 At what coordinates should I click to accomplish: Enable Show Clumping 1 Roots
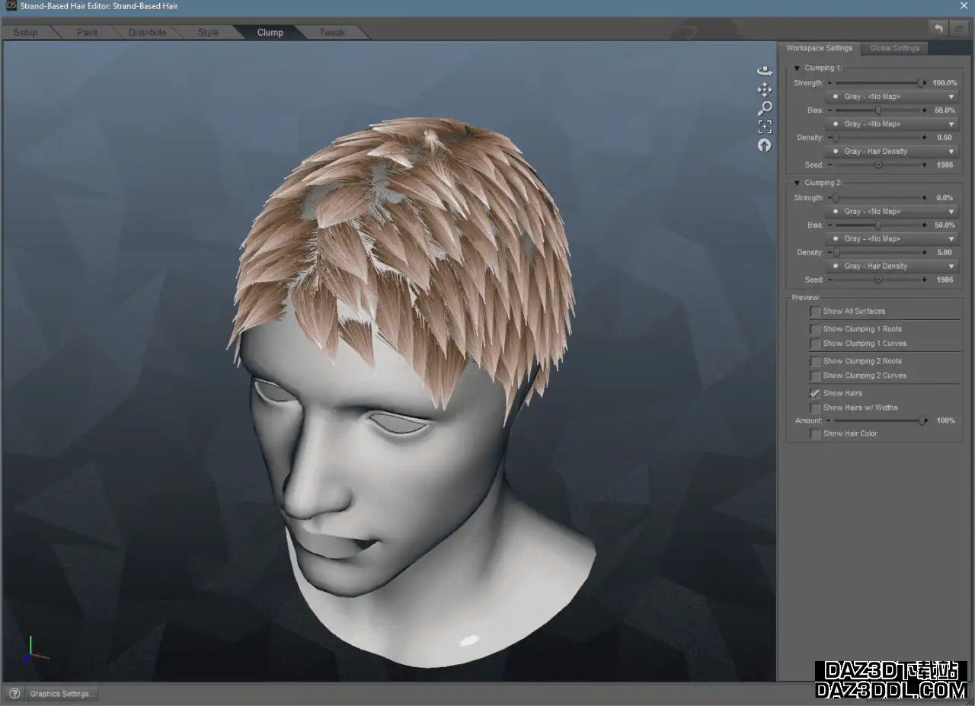click(815, 329)
